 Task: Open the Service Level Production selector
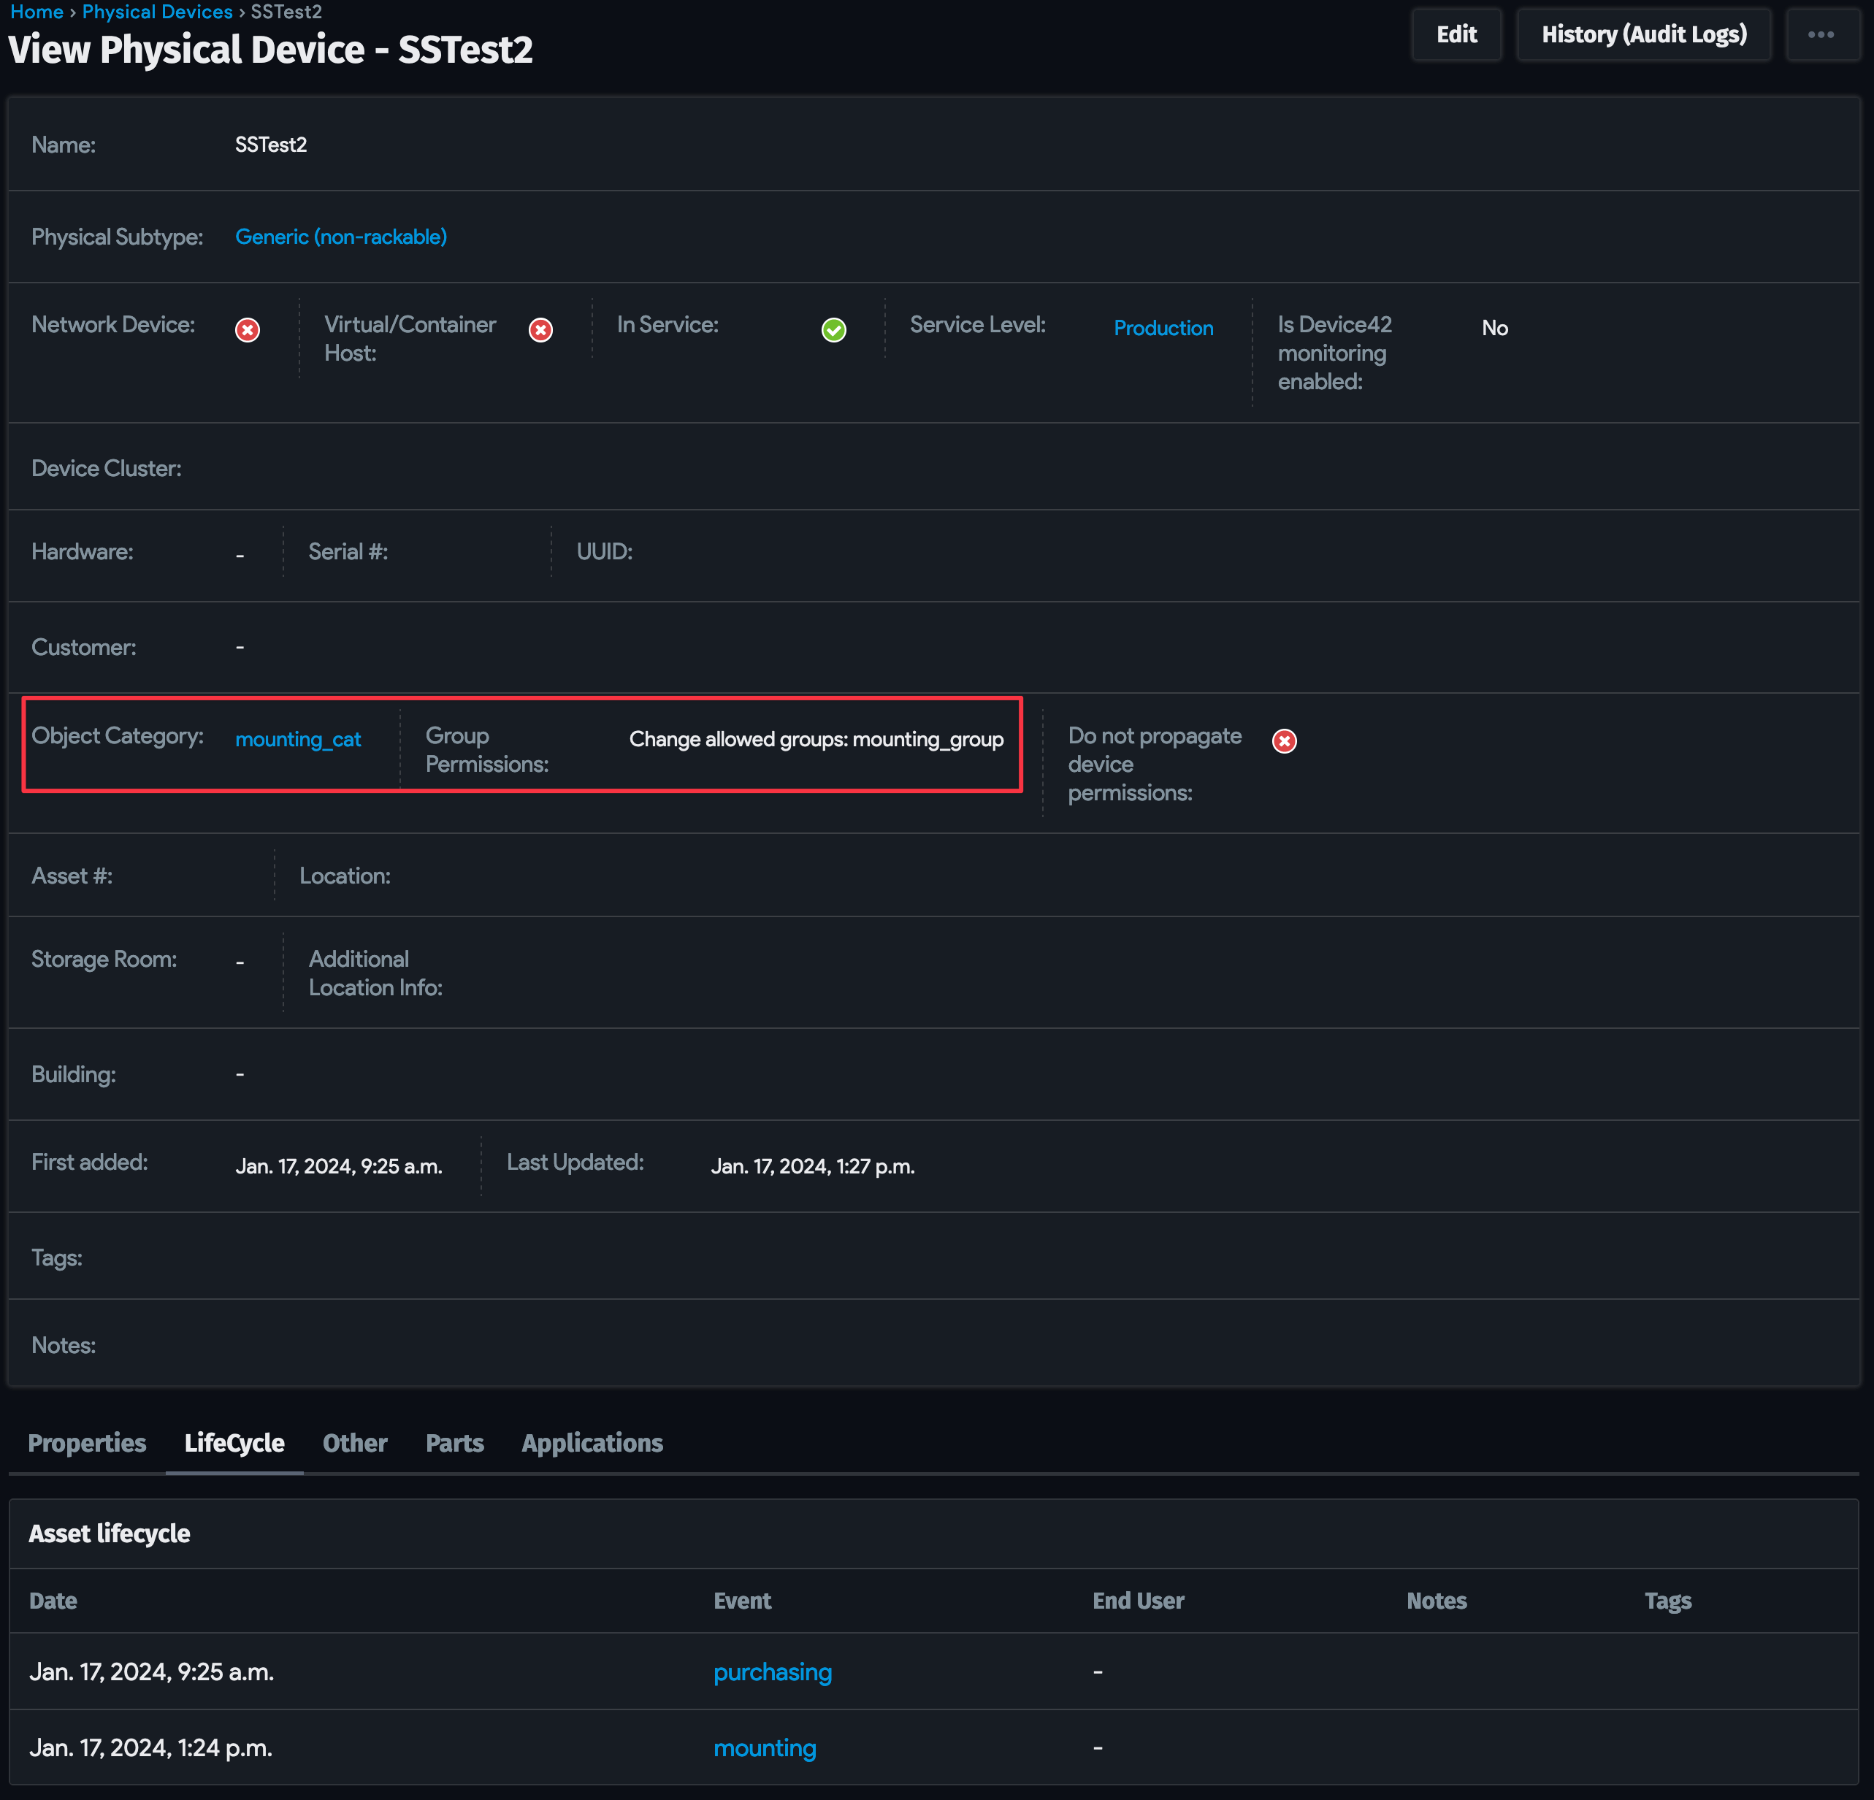tap(1163, 328)
